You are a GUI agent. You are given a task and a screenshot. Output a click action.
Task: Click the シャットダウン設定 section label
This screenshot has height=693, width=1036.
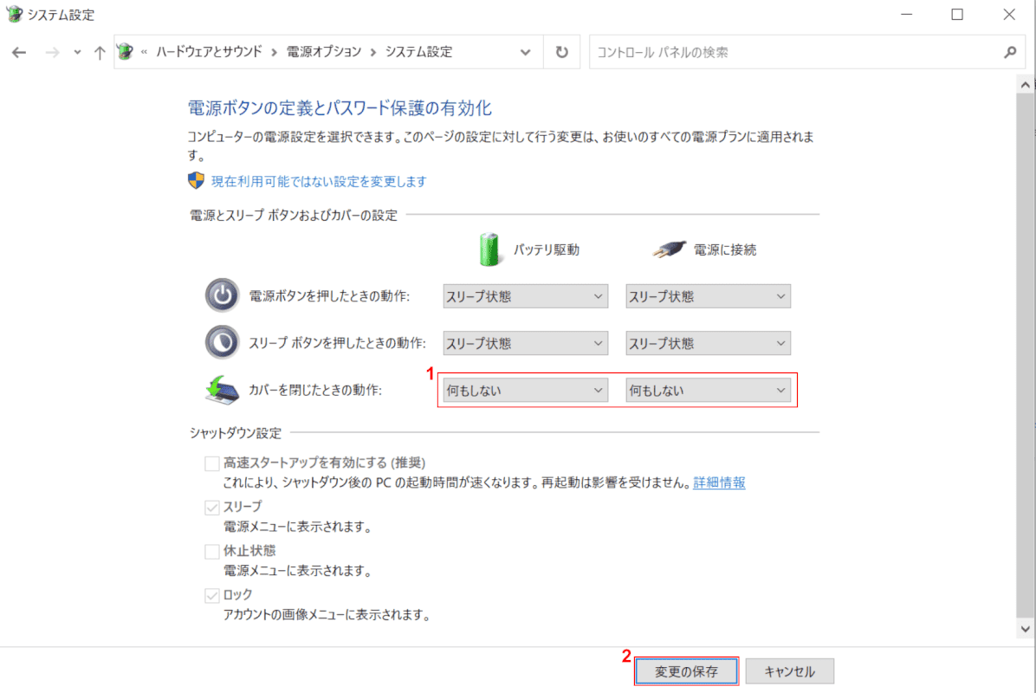point(236,433)
